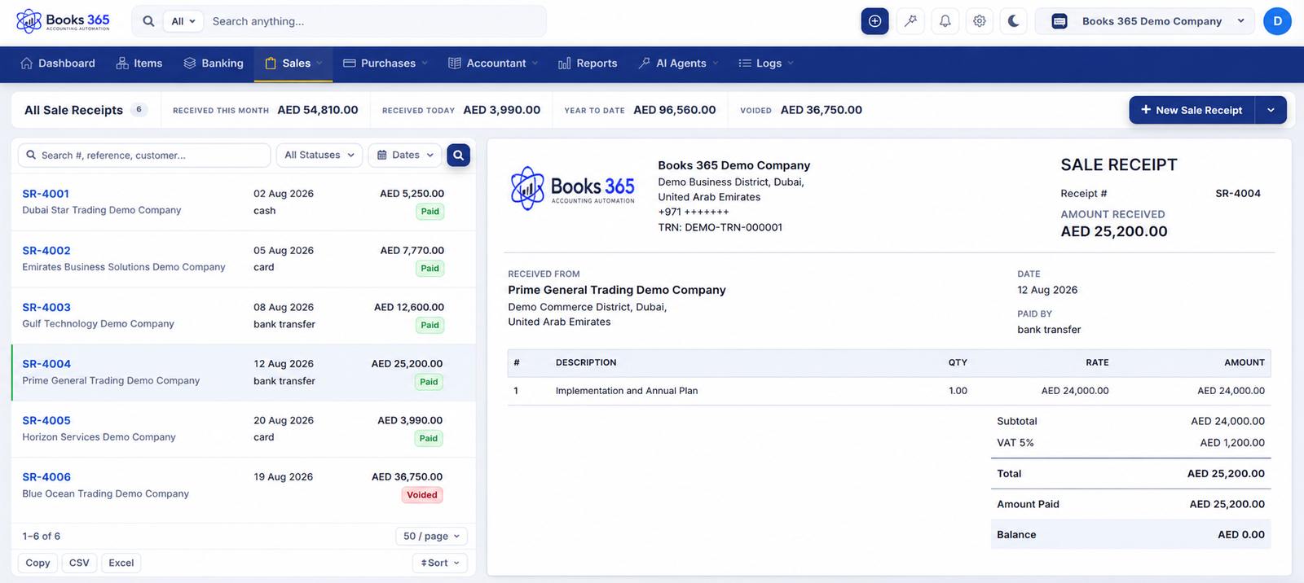Open the All Statuses filter dropdown
The image size is (1304, 583).
[x=319, y=155]
